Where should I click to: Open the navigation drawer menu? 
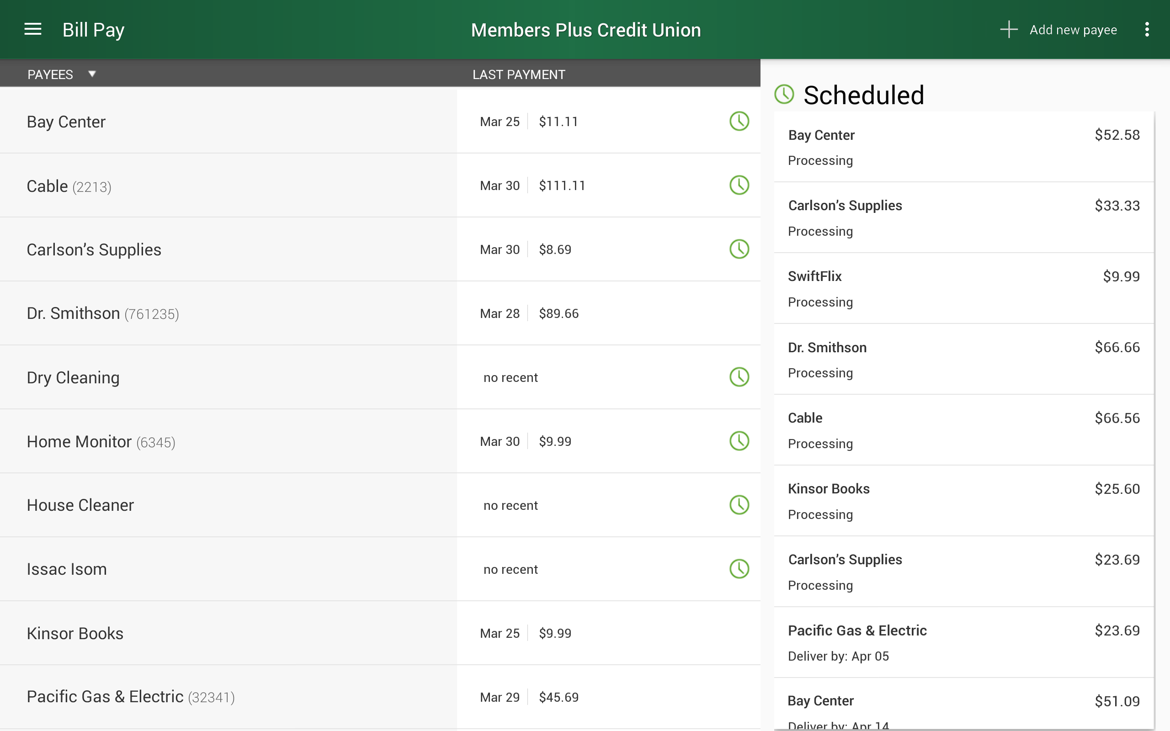pyautogui.click(x=32, y=29)
